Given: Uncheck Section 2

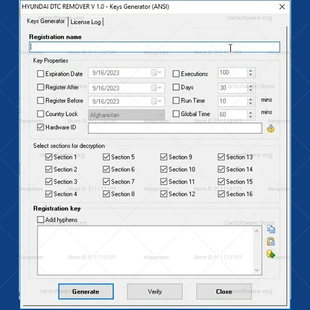Looking at the screenshot, I should (x=49, y=169).
